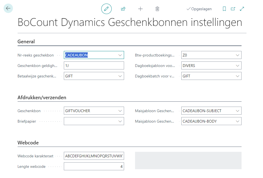Expand the Nr-reeks geschekbon dropdown
Viewport: 263px width, 178px height.
tap(120, 55)
